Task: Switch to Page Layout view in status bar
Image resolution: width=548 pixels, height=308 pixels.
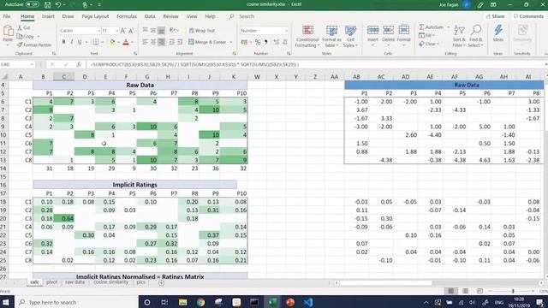Action: click(465, 291)
